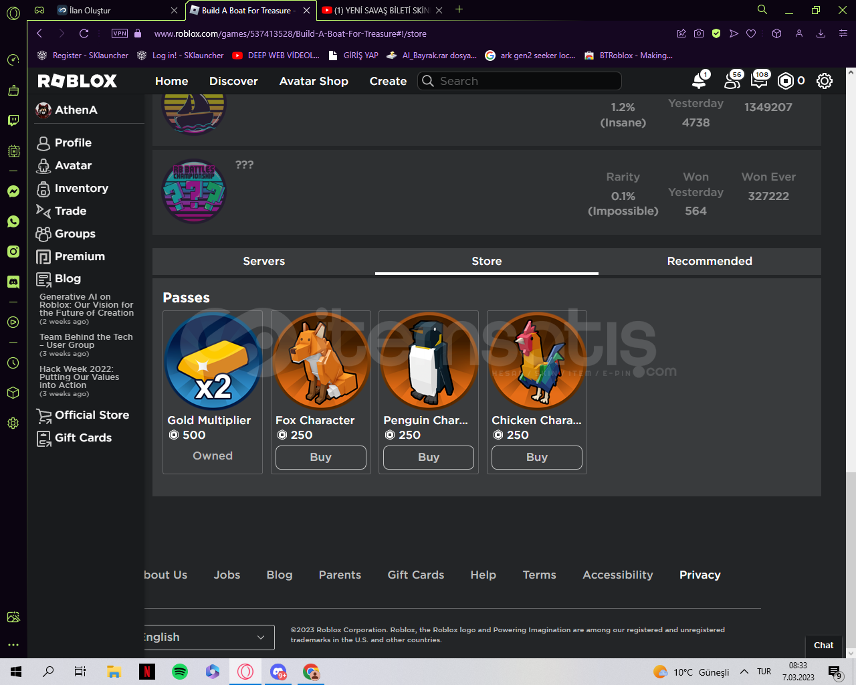Open the sidebar setup sliders menu
The width and height of the screenshot is (856, 685).
(844, 33)
